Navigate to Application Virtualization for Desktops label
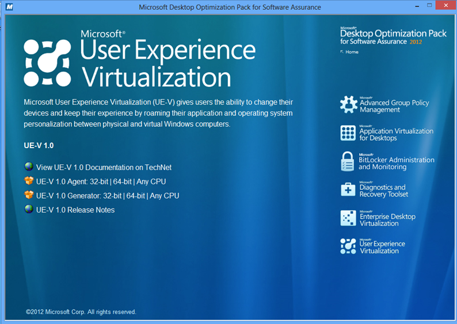Viewport: 457px width, 324px height. point(396,134)
